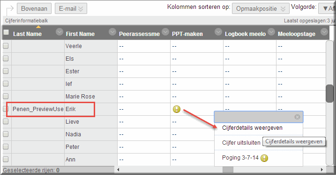Tick the checkbox for Ief's row
The width and height of the screenshot is (336, 175).
pyautogui.click(x=6, y=84)
